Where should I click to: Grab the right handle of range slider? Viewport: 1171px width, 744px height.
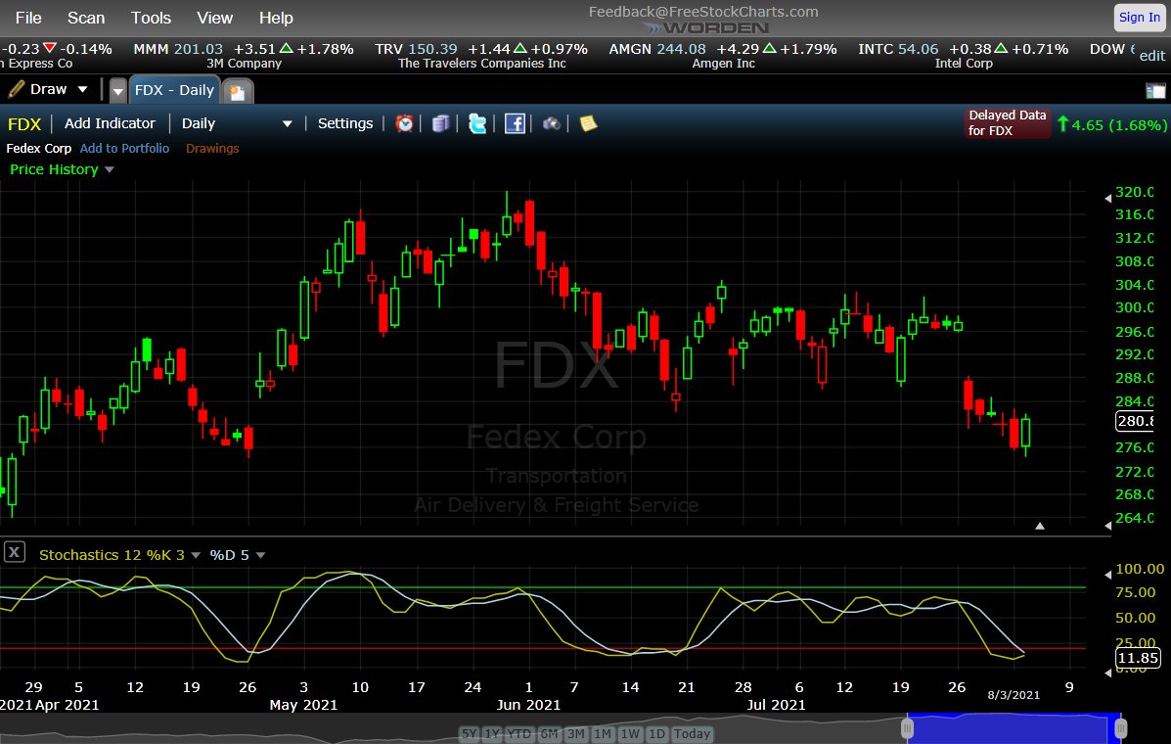point(1121,727)
